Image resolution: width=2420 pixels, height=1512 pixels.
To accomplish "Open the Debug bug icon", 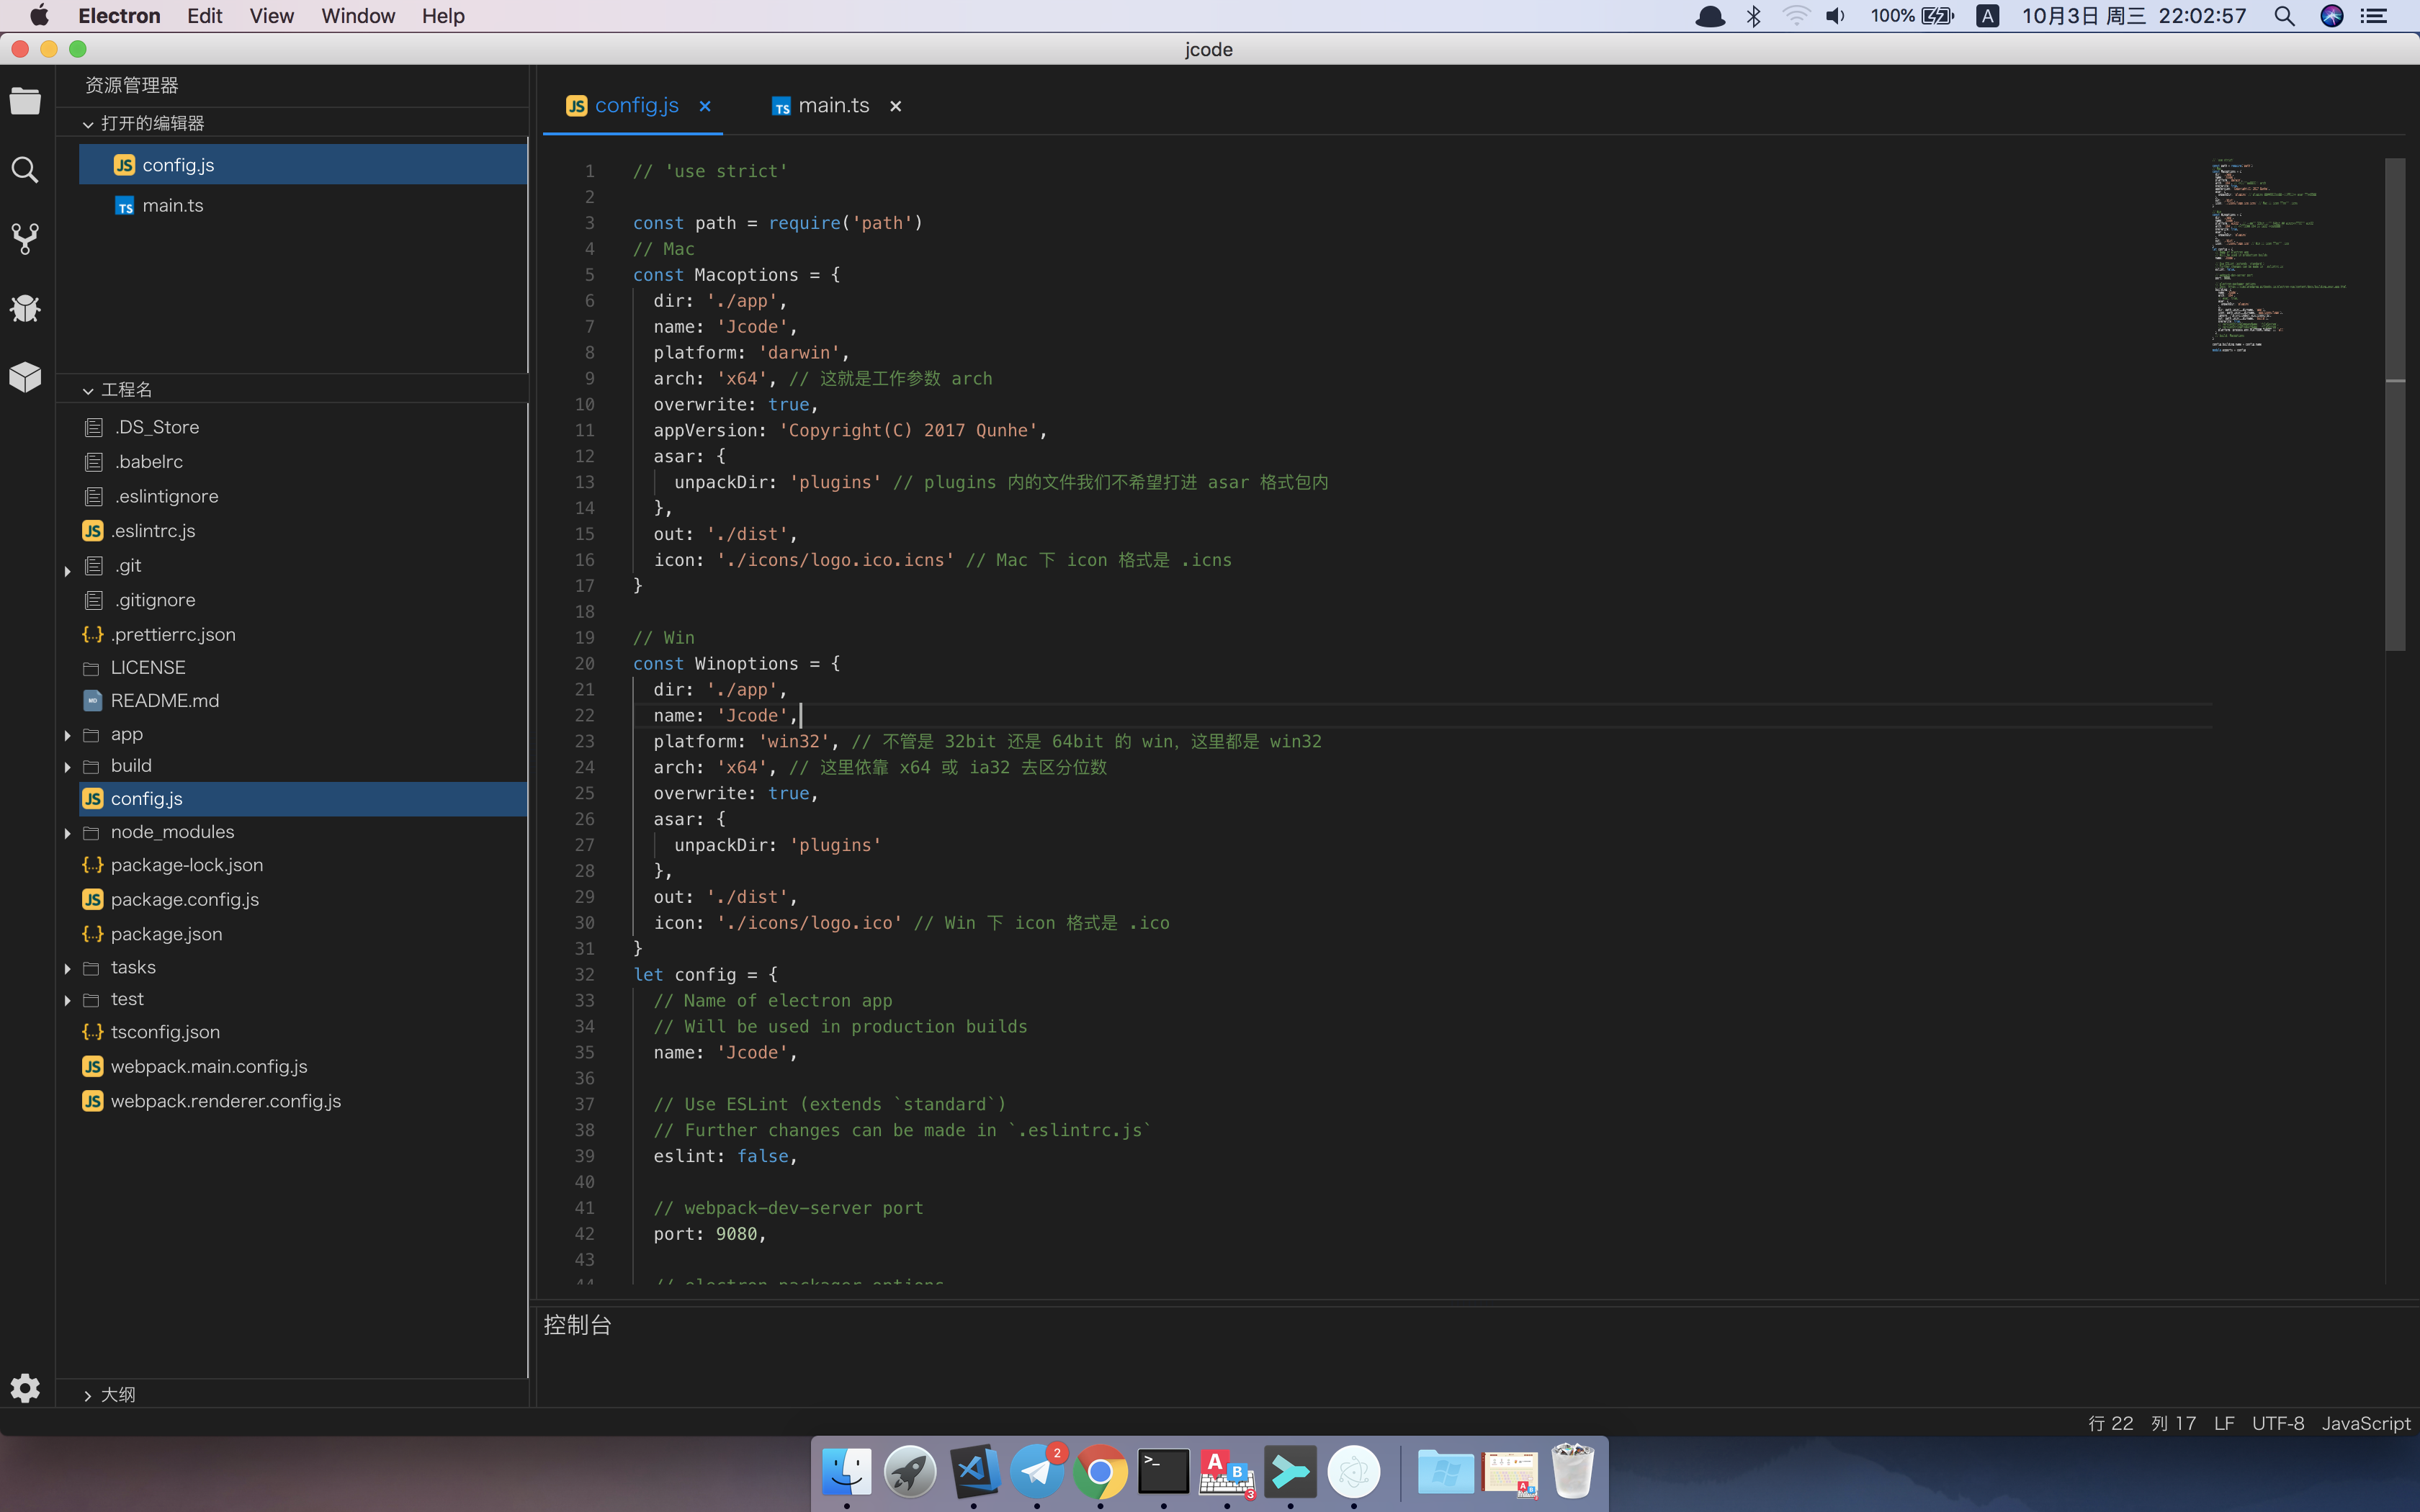I will [x=25, y=308].
